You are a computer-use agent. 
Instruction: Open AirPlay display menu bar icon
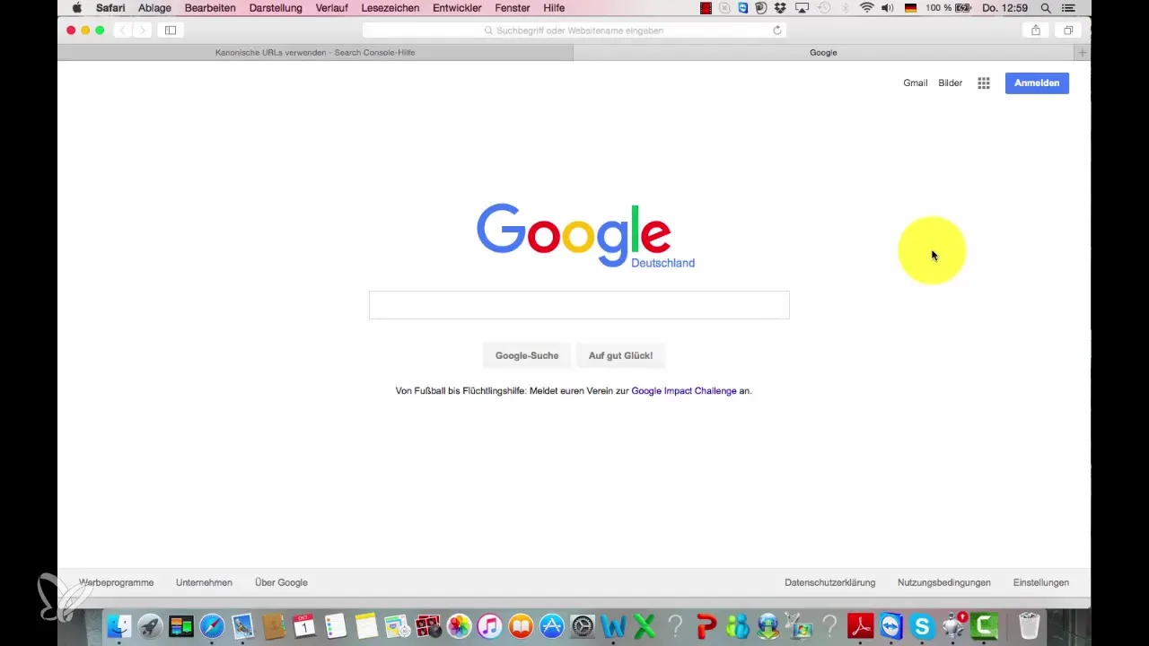coord(803,8)
